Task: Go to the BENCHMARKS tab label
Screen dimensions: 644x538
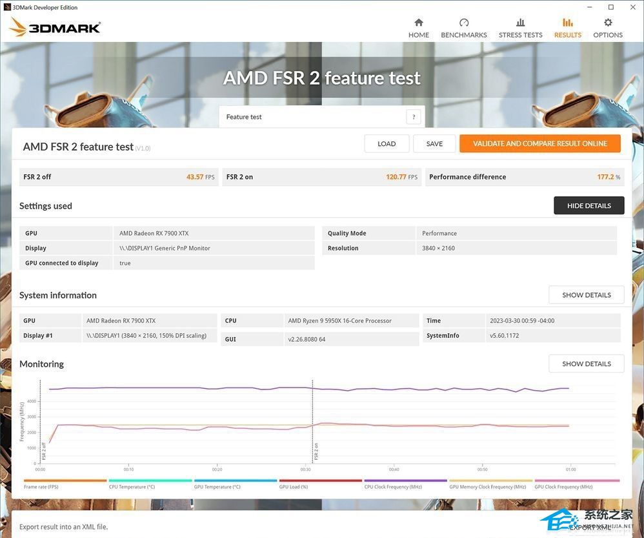Action: [463, 35]
